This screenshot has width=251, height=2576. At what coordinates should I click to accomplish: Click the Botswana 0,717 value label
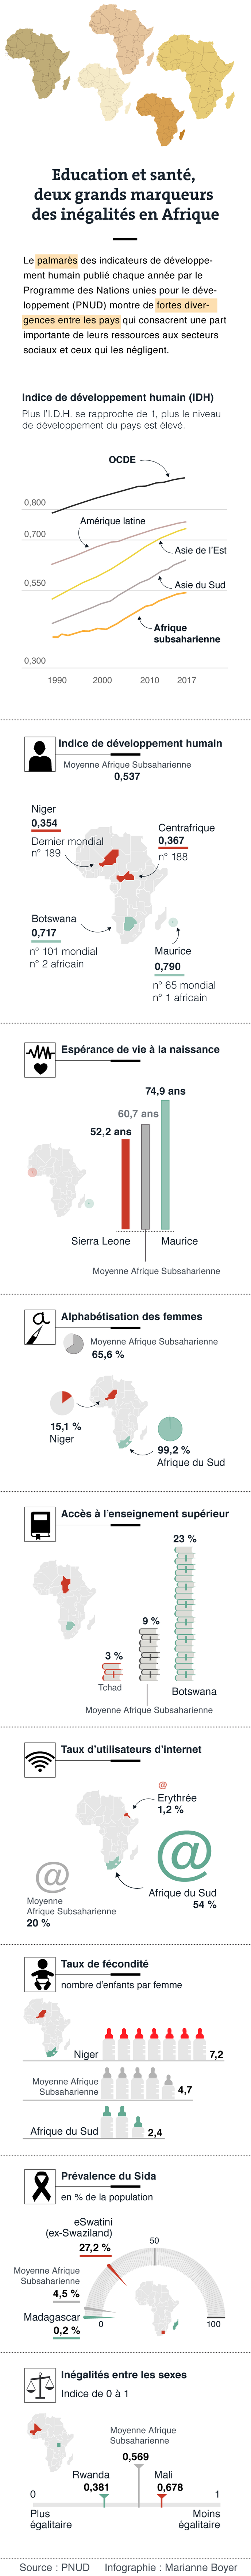(44, 933)
